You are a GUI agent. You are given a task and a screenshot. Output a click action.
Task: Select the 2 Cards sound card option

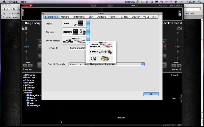tap(101, 52)
